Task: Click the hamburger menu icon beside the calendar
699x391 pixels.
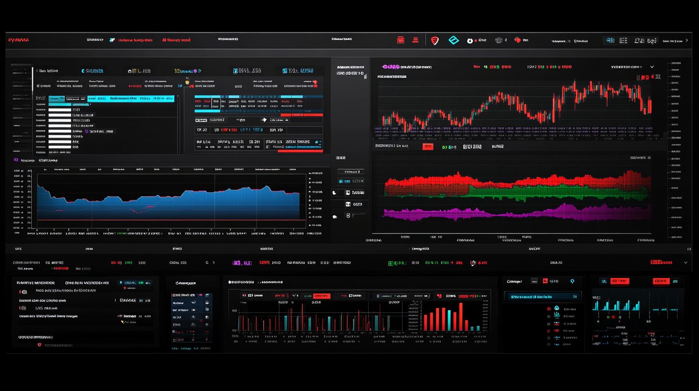Action: click(415, 40)
